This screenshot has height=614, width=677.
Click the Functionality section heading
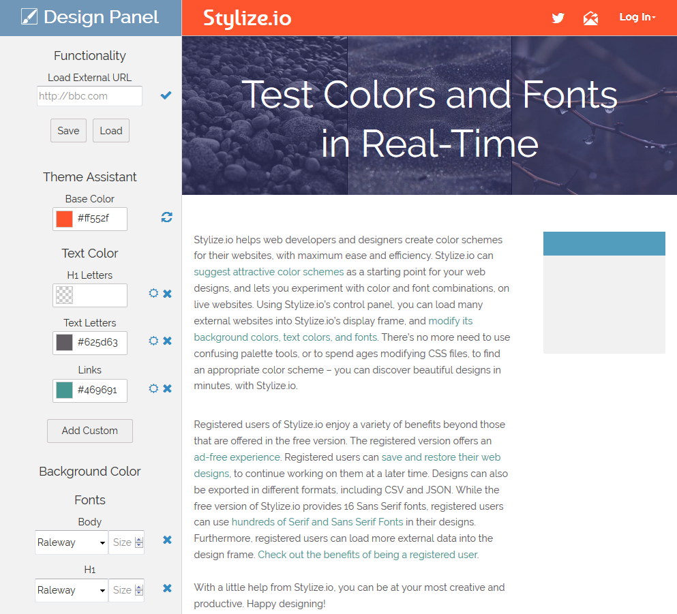point(90,56)
